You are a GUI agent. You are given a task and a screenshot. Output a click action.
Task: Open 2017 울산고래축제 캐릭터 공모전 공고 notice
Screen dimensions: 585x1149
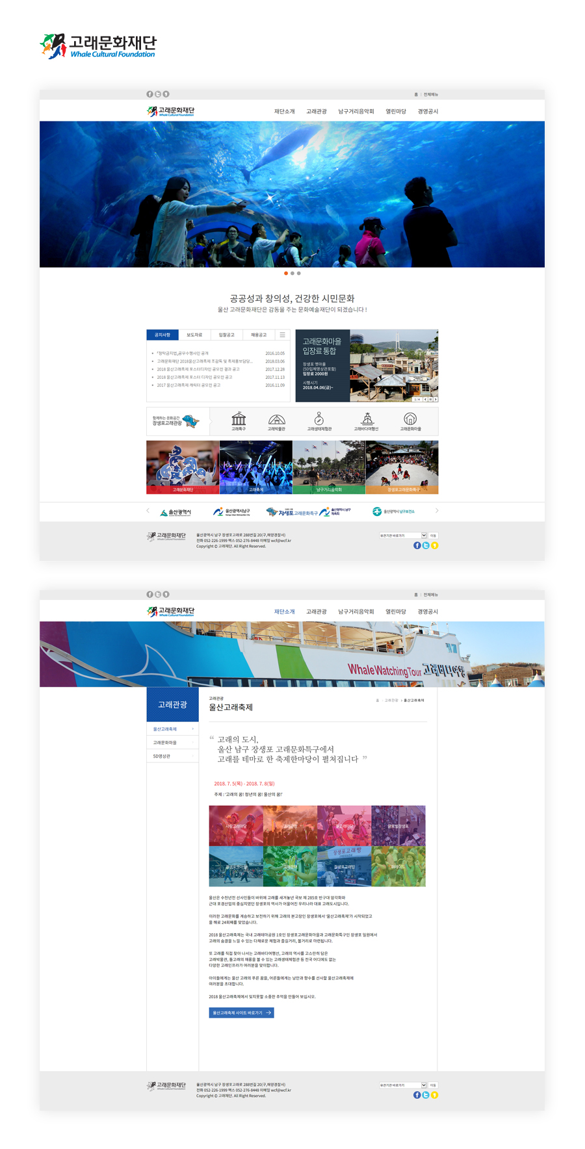pos(188,385)
